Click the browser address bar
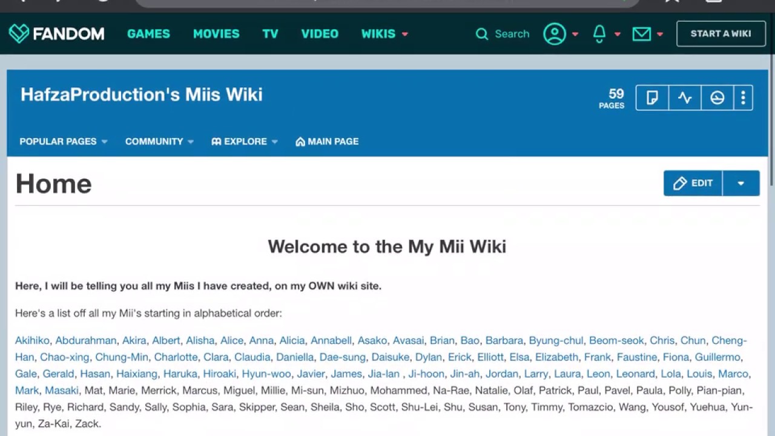Viewport: 775px width, 436px height. [x=387, y=2]
